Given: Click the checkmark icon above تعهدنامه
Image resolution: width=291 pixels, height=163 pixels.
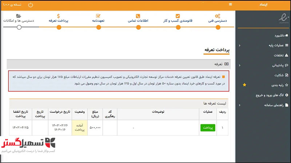Looking at the screenshot, I should click(98, 16).
